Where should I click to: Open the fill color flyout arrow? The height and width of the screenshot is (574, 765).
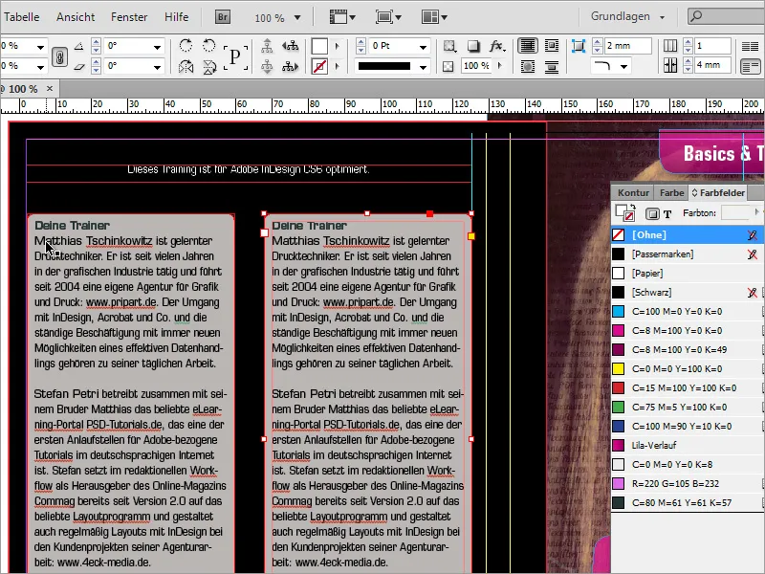337,46
